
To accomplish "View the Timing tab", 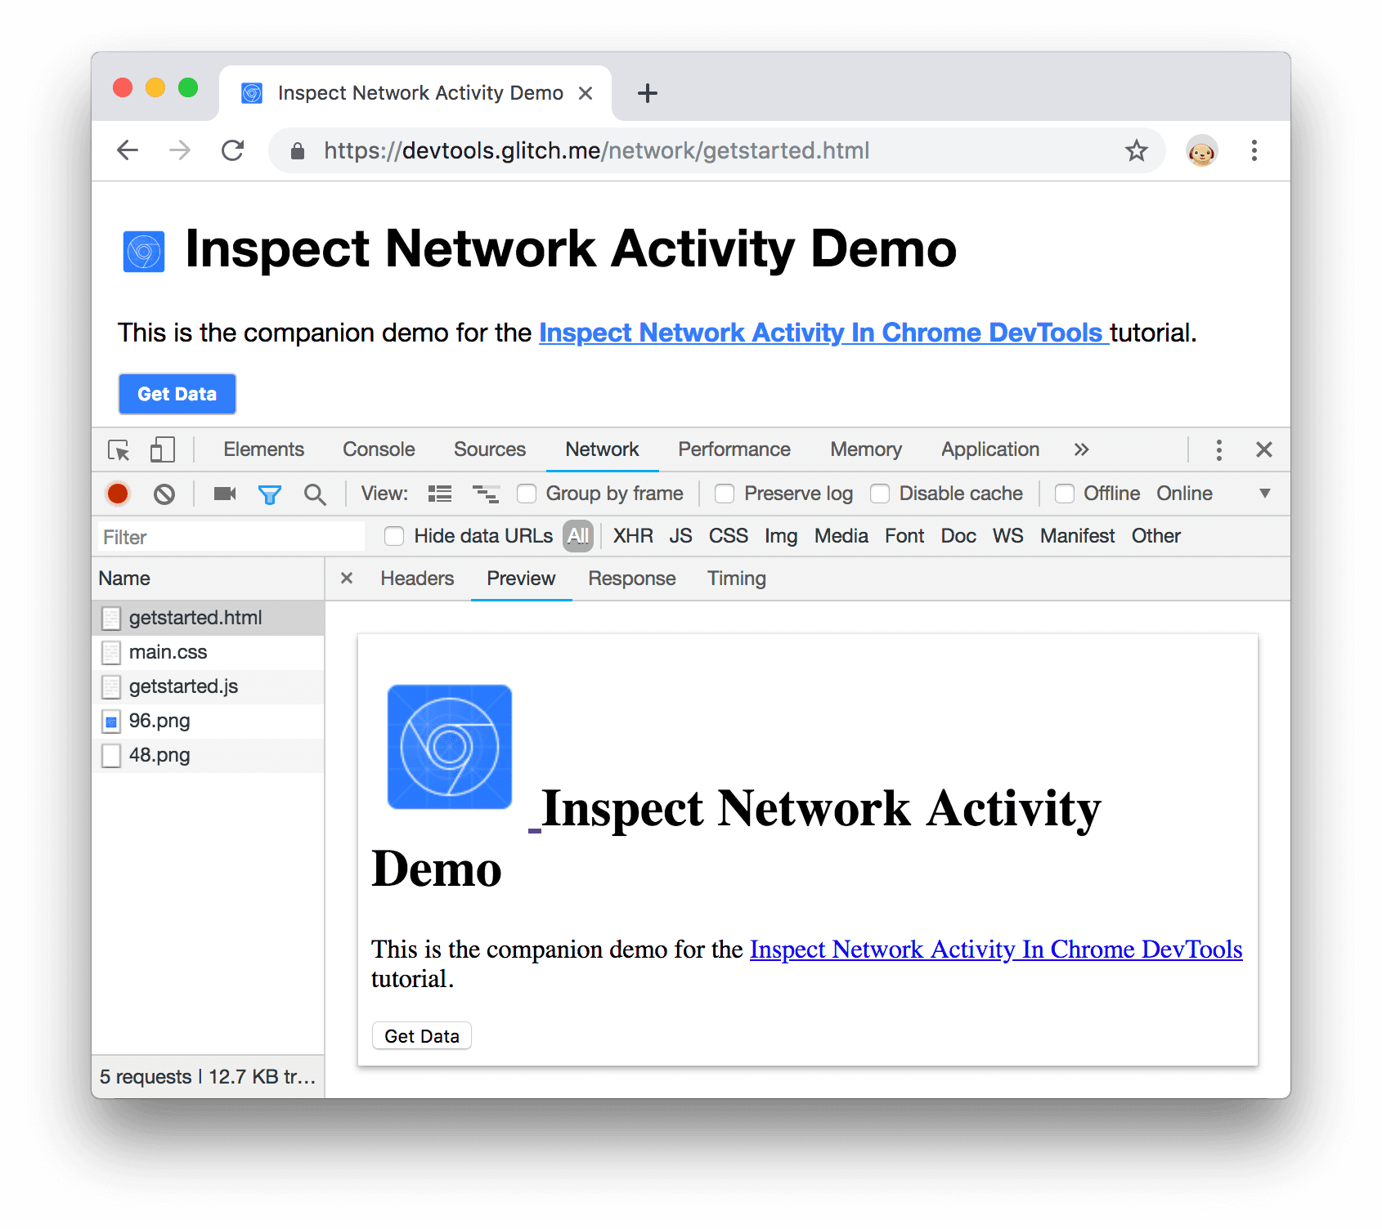I will click(x=736, y=579).
